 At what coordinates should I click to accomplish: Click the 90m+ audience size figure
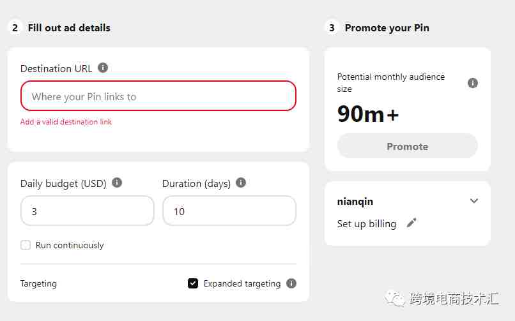(x=368, y=114)
